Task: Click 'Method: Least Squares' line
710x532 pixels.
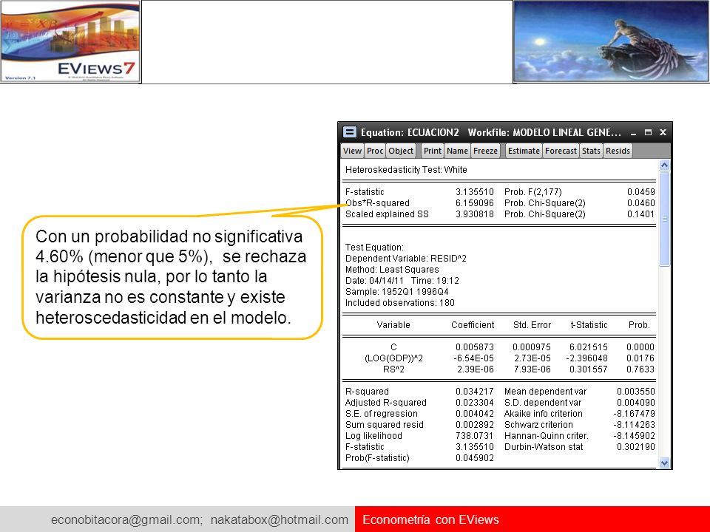Action: tap(392, 270)
